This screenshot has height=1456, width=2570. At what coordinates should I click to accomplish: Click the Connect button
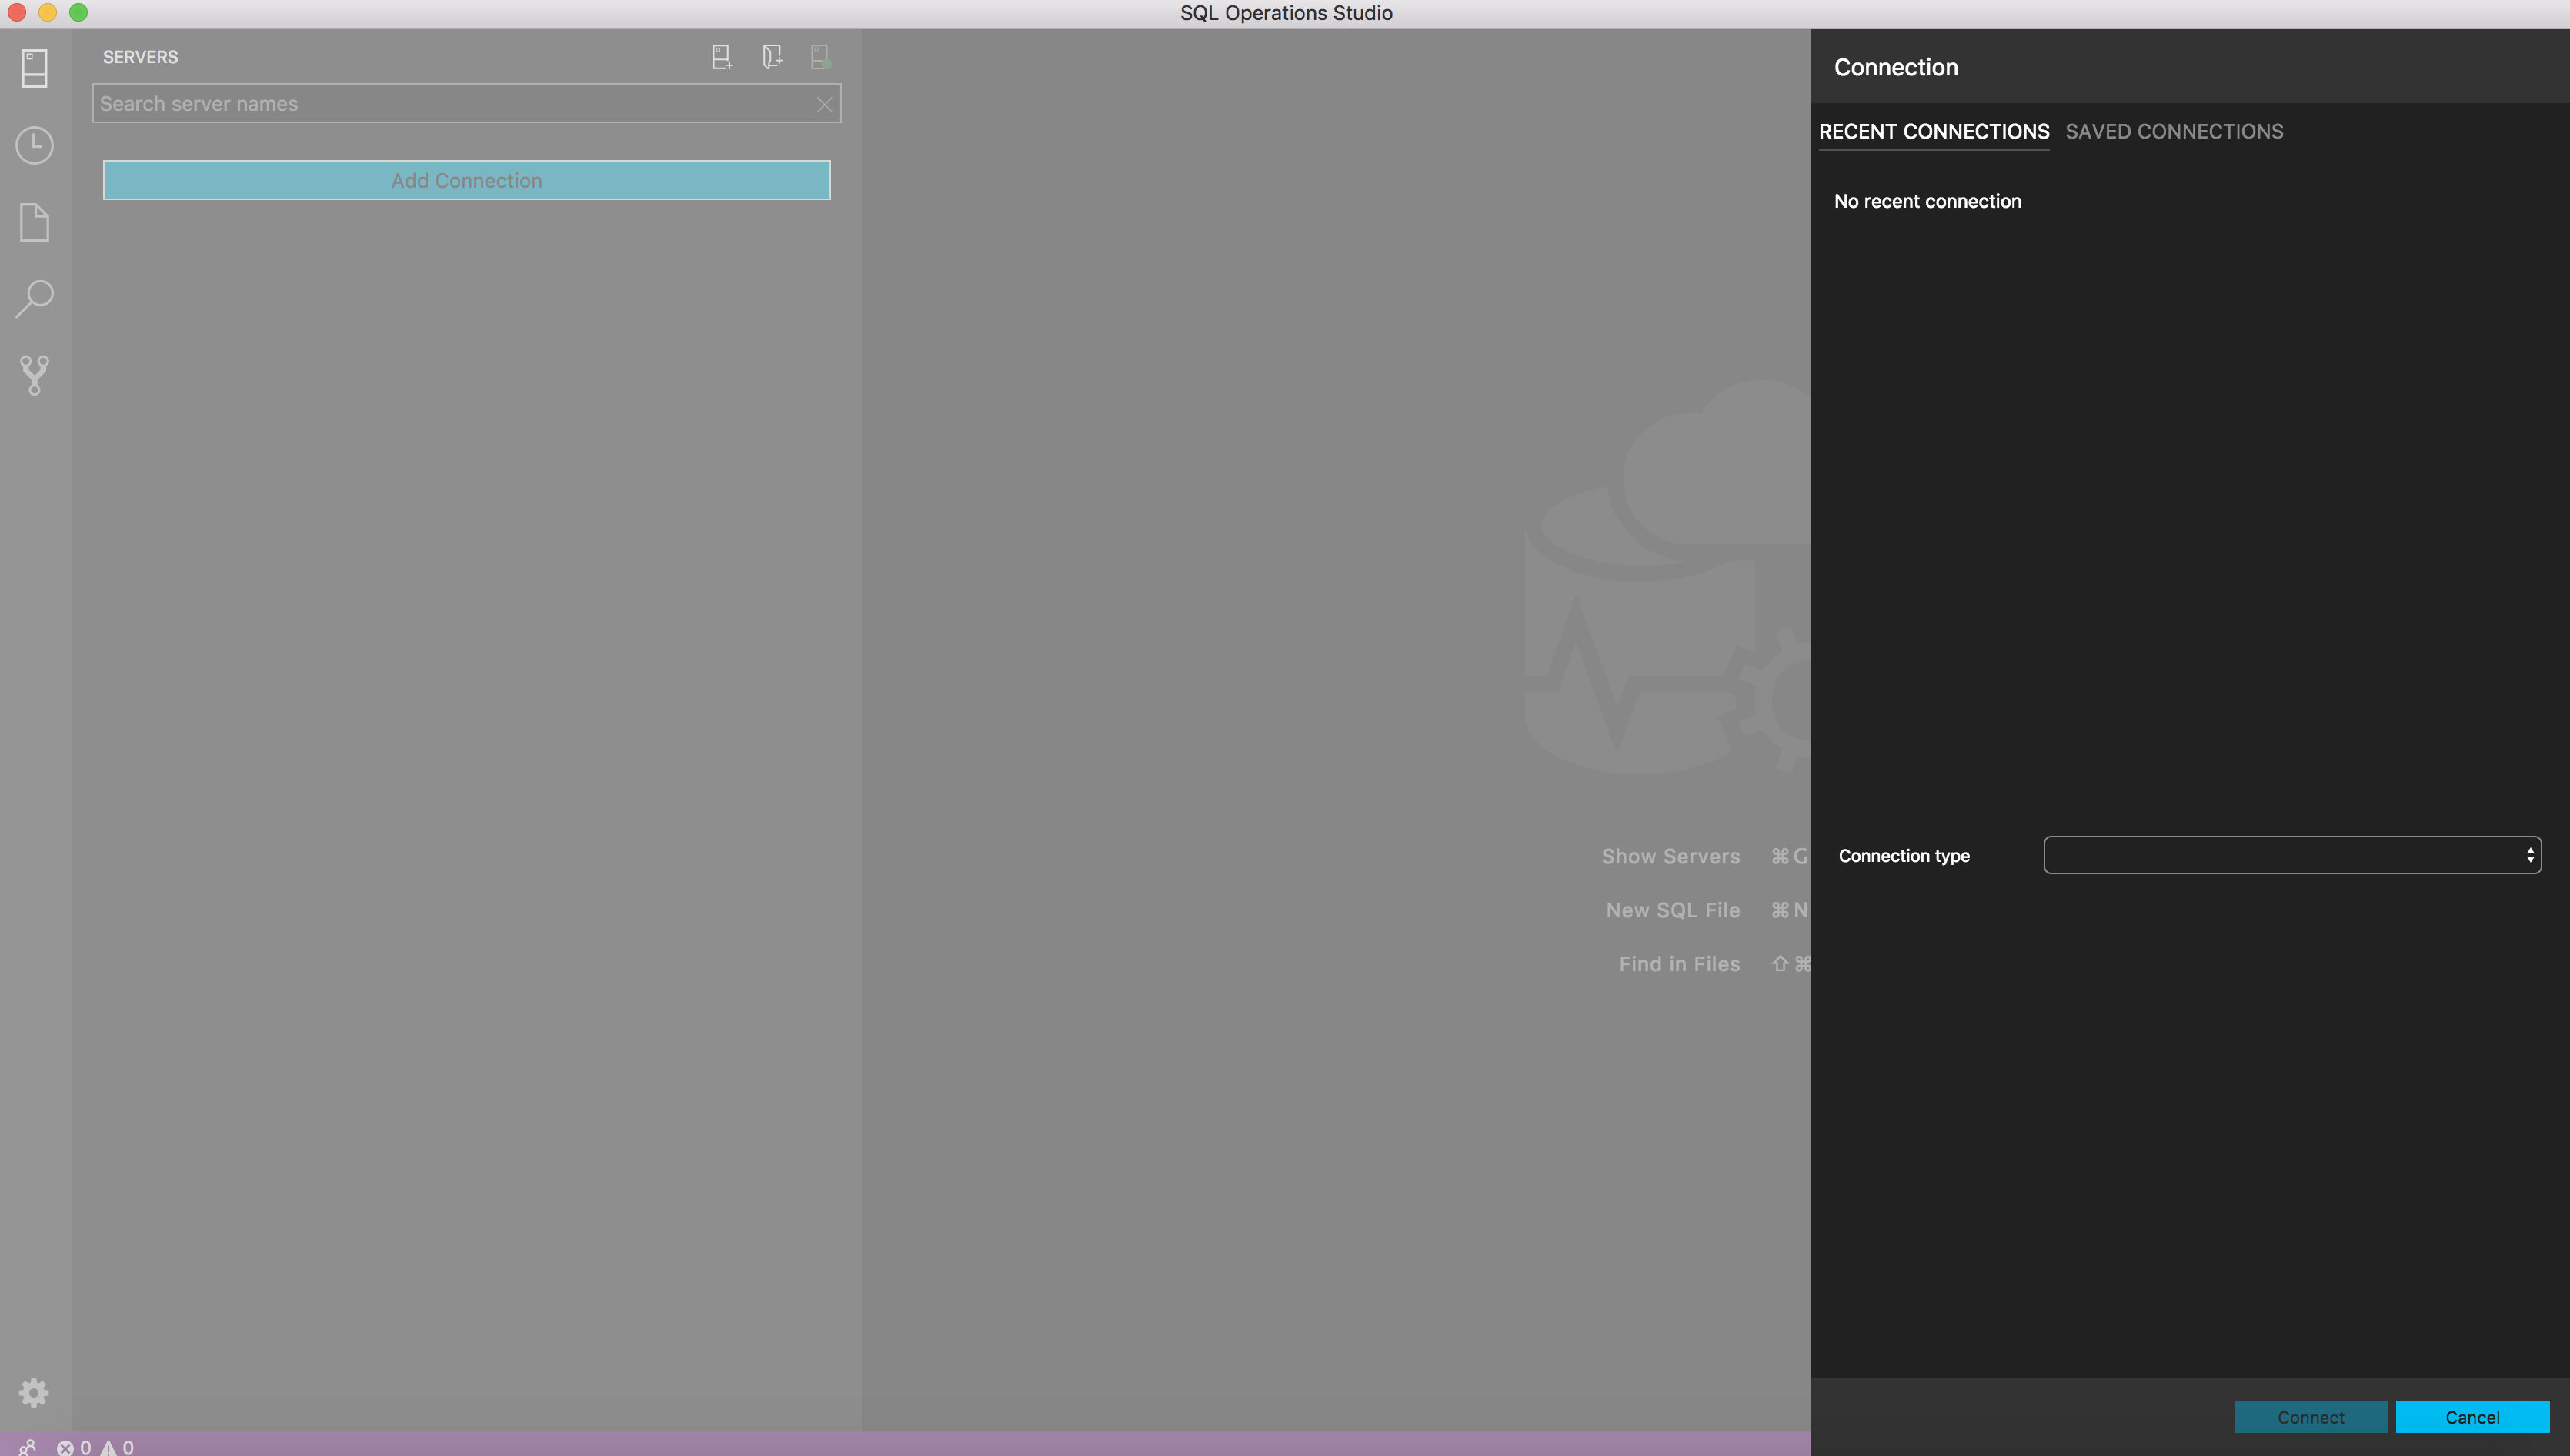click(2310, 1417)
